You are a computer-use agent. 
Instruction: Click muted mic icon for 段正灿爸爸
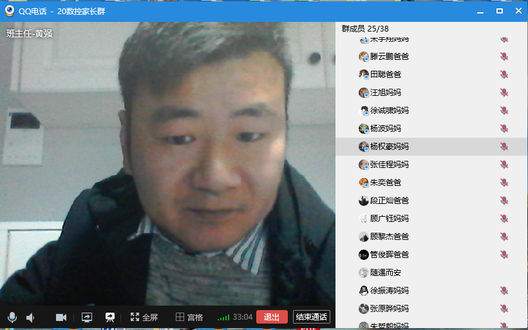[x=504, y=201]
